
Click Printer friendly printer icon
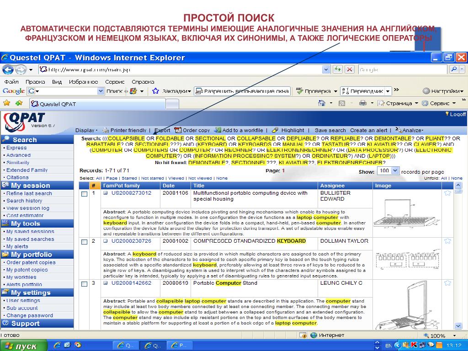coord(106,130)
